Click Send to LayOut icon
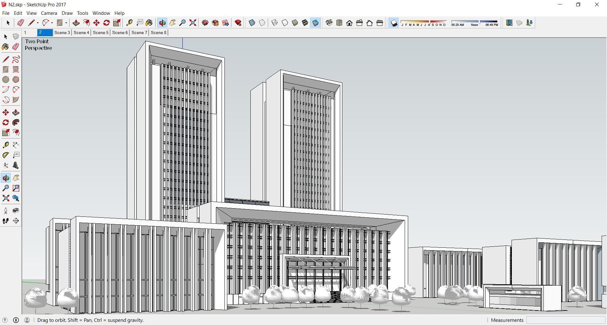Viewport: 607px width, 325px height. [x=225, y=23]
